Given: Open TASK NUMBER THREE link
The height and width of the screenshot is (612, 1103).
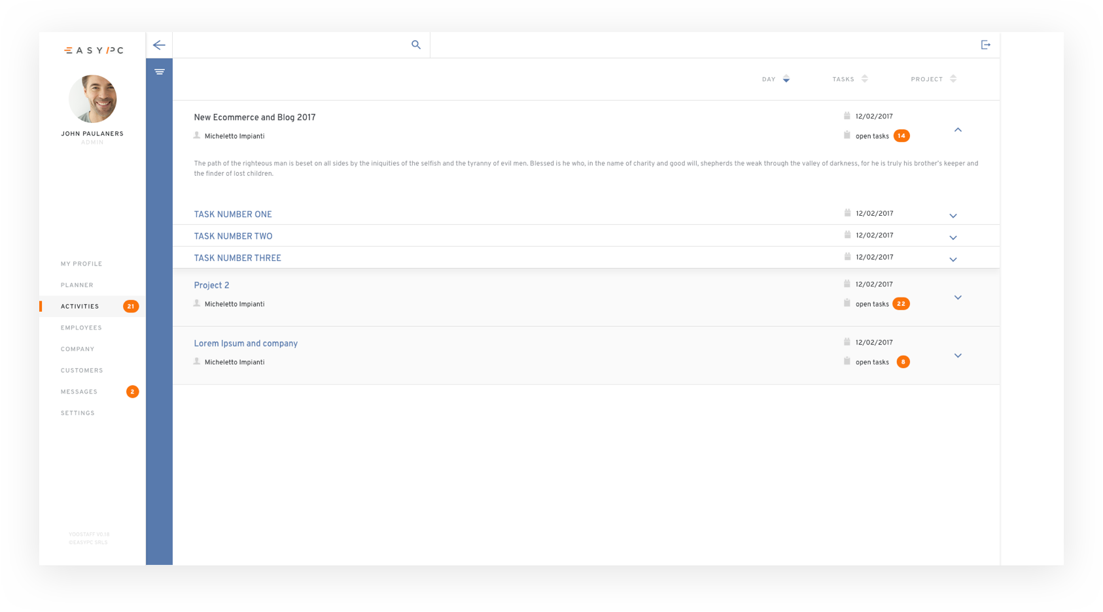Looking at the screenshot, I should click(237, 258).
